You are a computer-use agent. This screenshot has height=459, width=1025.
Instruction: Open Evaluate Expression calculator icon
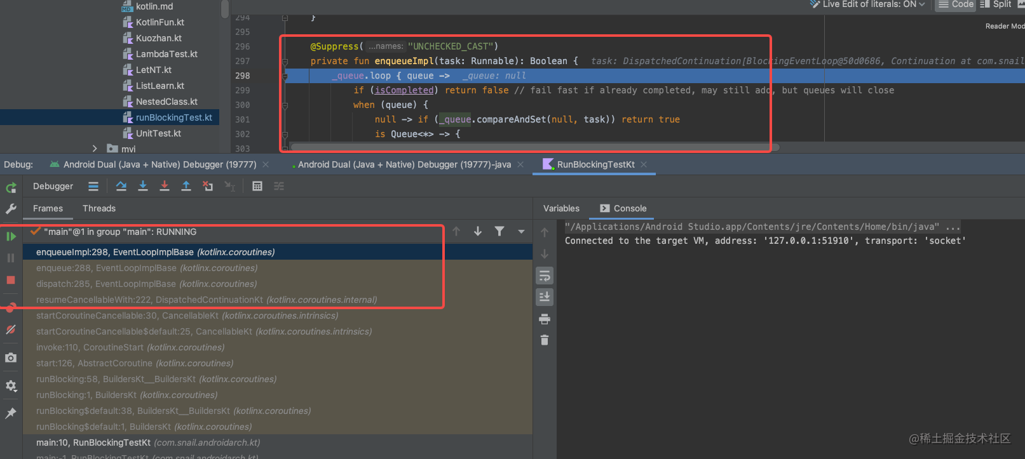(257, 186)
